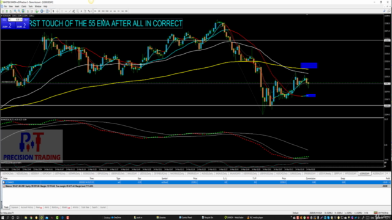Viewport: 392px width, 220px height.
Task: Sort trades by the Order column
Action: (x=6, y=178)
